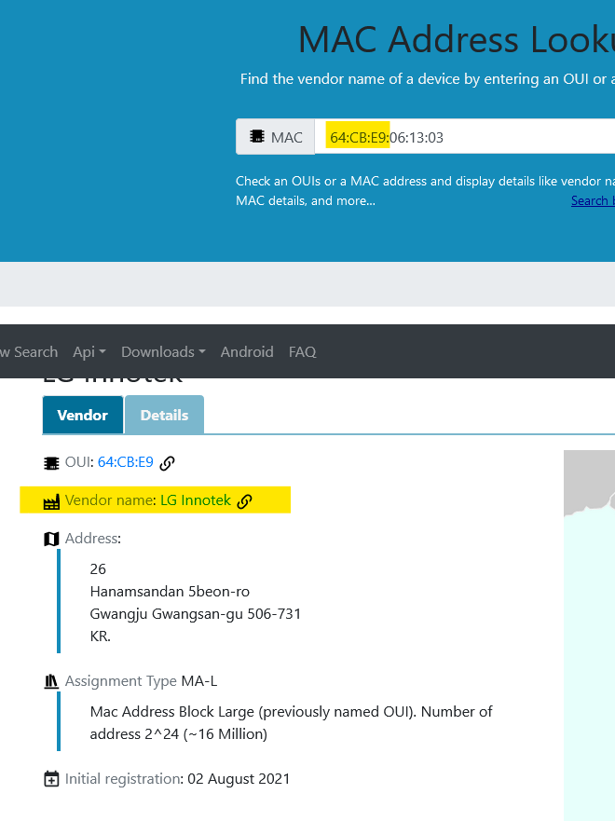Click the MAC Address Lookup heading
The image size is (615, 821).
click(x=457, y=39)
